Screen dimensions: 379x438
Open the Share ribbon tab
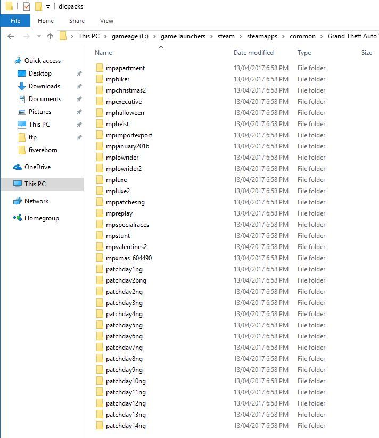point(77,21)
